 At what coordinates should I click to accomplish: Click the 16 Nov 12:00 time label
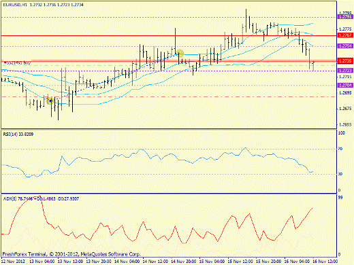325,262
